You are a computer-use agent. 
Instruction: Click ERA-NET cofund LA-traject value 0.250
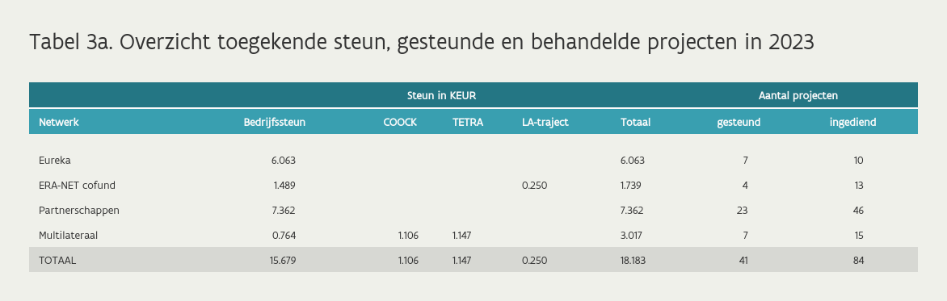(x=534, y=185)
